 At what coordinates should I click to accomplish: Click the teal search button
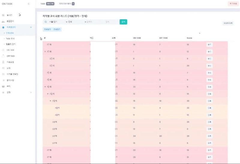coord(123,22)
